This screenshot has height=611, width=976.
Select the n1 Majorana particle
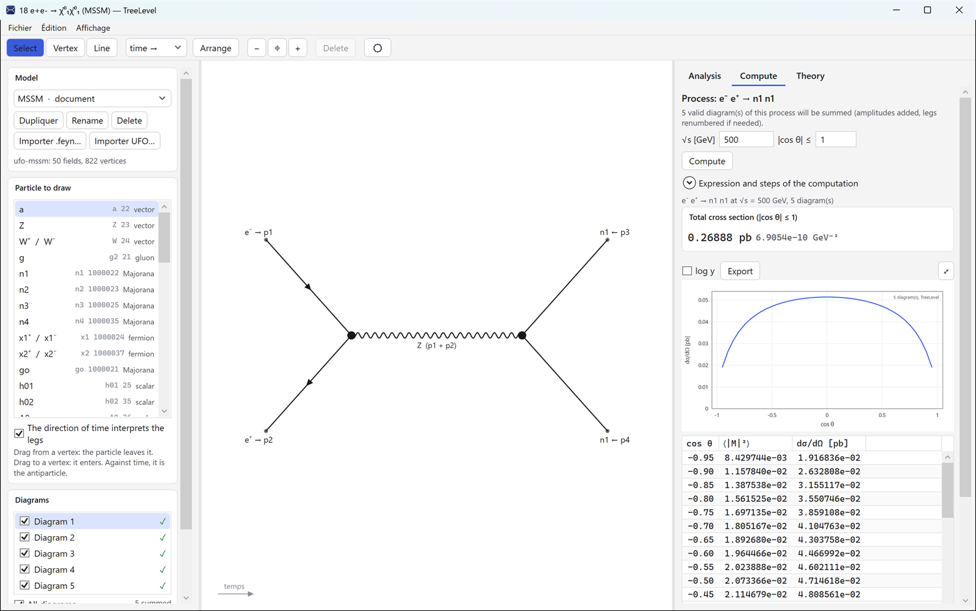pyautogui.click(x=86, y=273)
